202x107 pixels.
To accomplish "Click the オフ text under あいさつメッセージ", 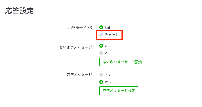I will click(108, 53).
